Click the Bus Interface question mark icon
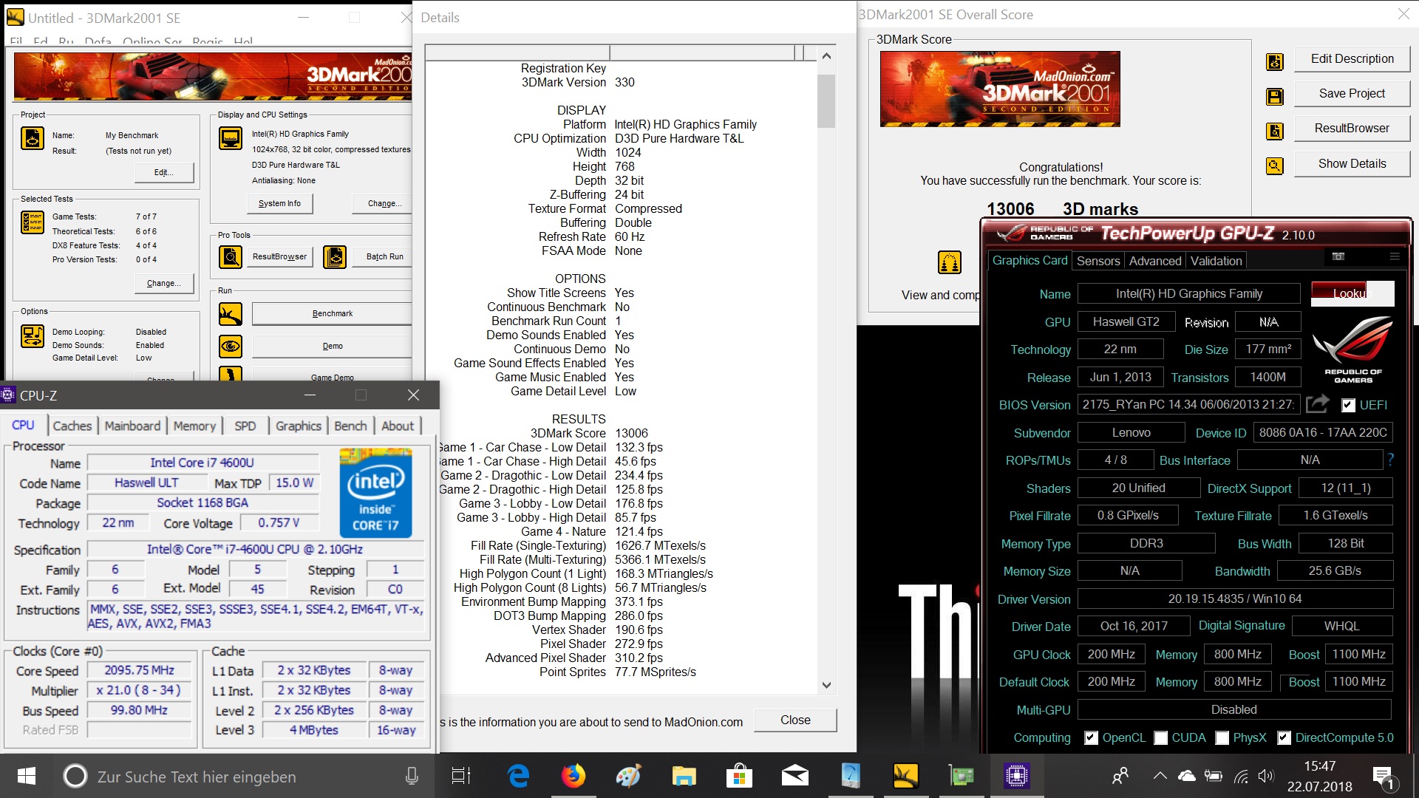This screenshot has width=1419, height=798. tap(1390, 460)
